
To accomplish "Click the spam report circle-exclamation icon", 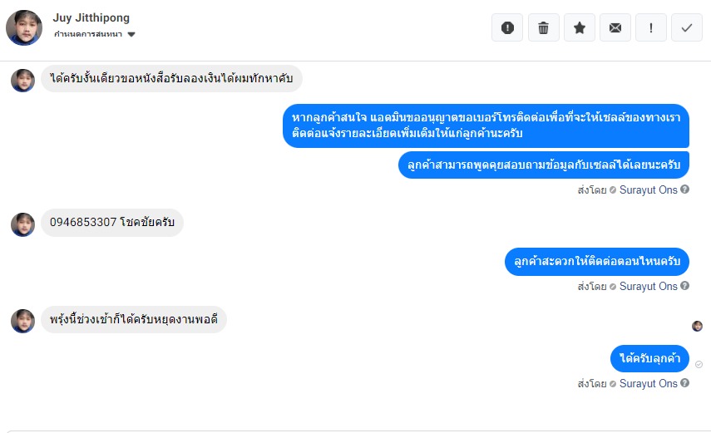I will [x=507, y=27].
